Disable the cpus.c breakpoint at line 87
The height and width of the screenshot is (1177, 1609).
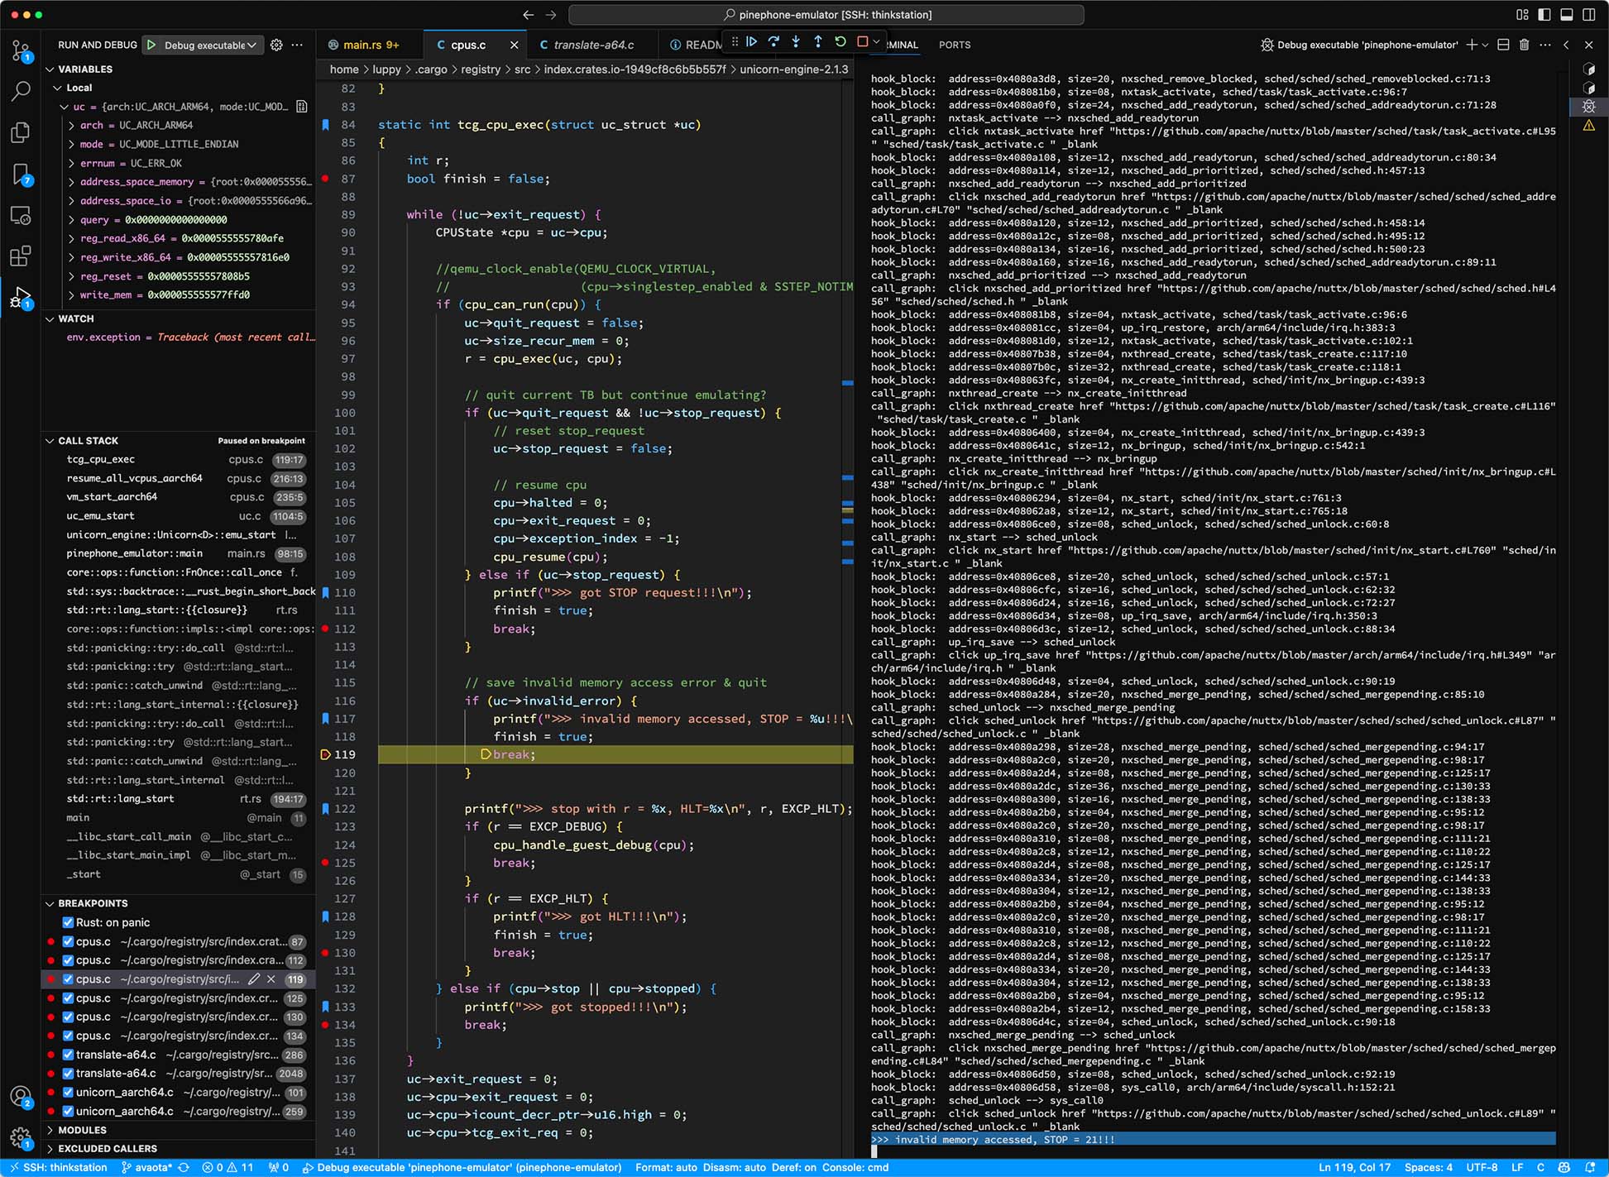click(69, 941)
